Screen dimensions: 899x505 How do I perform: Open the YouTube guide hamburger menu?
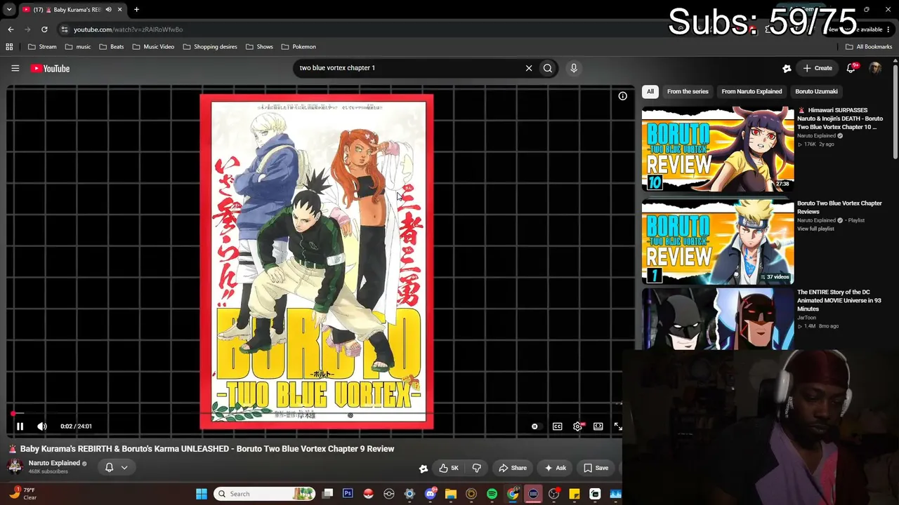pyautogui.click(x=15, y=68)
